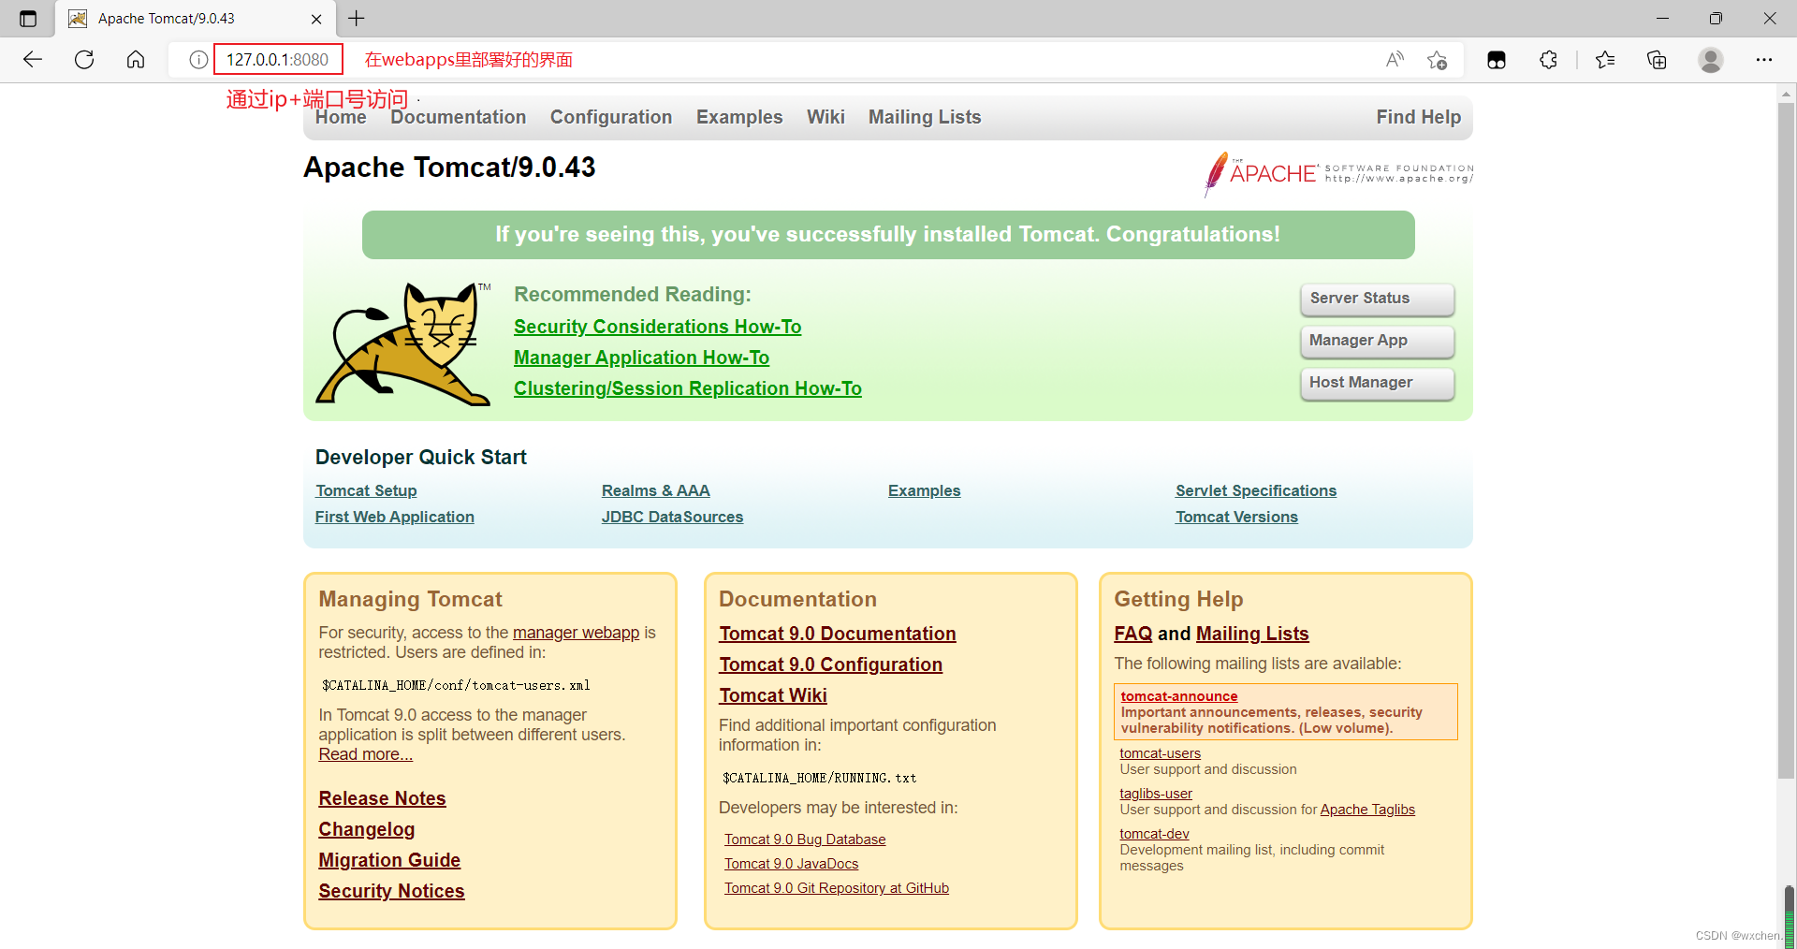Open the Realms & AAA link

click(x=655, y=490)
